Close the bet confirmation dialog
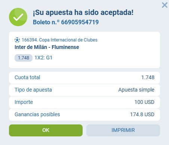 click(165, 5)
